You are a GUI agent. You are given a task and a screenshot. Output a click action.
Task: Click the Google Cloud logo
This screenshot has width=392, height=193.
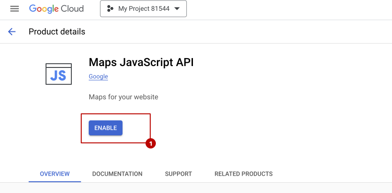[x=56, y=9]
